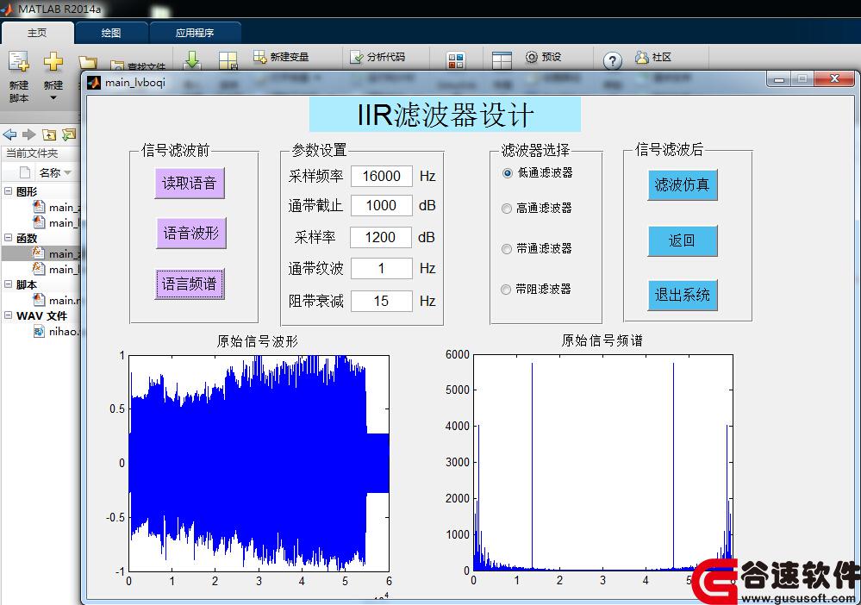Click the file type column icon beside 名称
The height and width of the screenshot is (605, 861).
tap(25, 172)
